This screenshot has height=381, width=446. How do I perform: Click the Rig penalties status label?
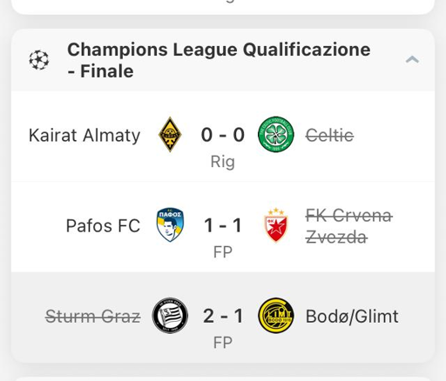pyautogui.click(x=223, y=162)
